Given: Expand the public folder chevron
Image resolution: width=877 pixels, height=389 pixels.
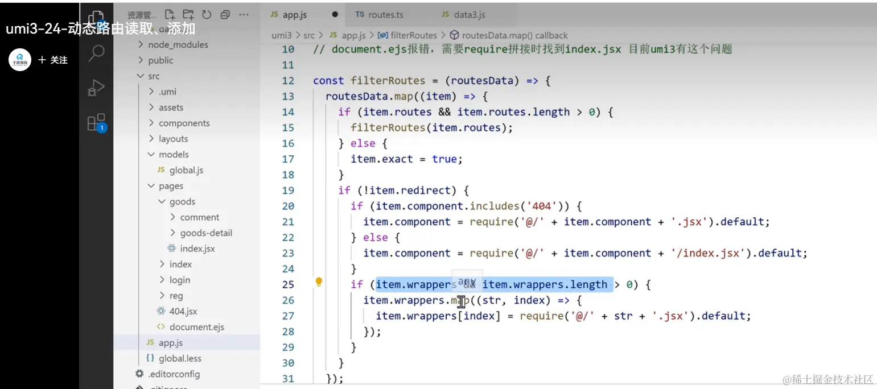Looking at the screenshot, I should (x=141, y=60).
